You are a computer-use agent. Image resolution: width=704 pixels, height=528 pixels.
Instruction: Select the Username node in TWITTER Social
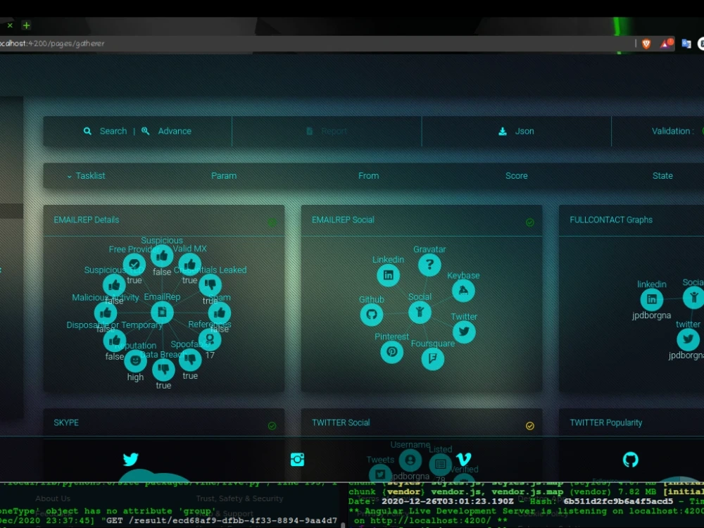pyautogui.click(x=410, y=460)
